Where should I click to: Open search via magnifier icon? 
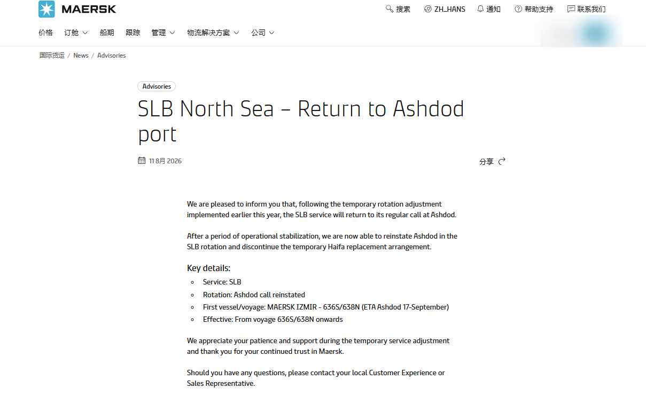(x=390, y=9)
